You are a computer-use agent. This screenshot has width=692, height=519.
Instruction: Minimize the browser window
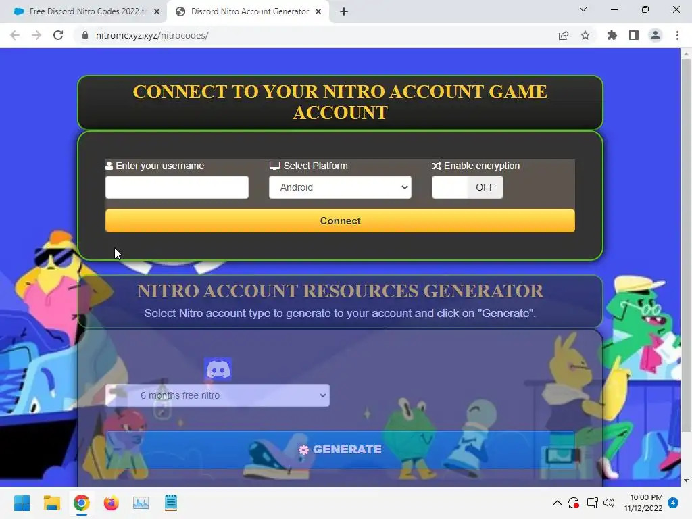[614, 9]
